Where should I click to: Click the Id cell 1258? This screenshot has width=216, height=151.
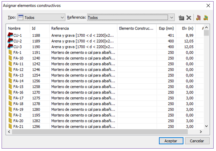click(36, 86)
